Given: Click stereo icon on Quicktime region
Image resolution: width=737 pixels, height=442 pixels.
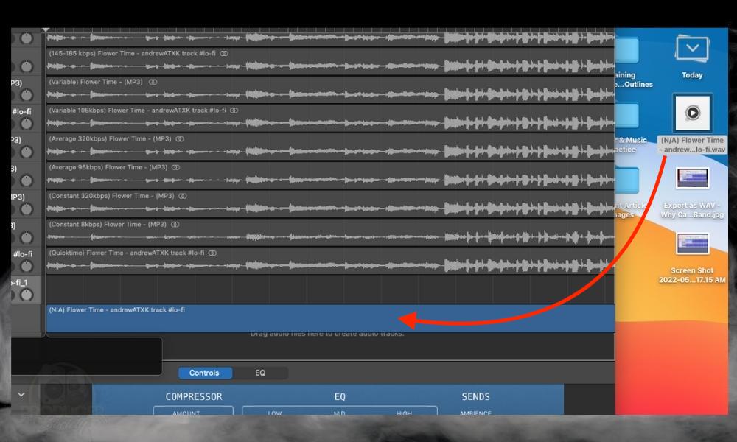Looking at the screenshot, I should [x=212, y=253].
